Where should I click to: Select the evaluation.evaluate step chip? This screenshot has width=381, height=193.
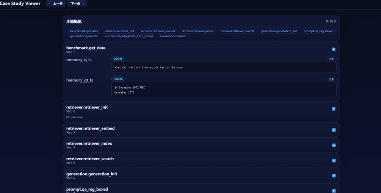click(x=173, y=36)
